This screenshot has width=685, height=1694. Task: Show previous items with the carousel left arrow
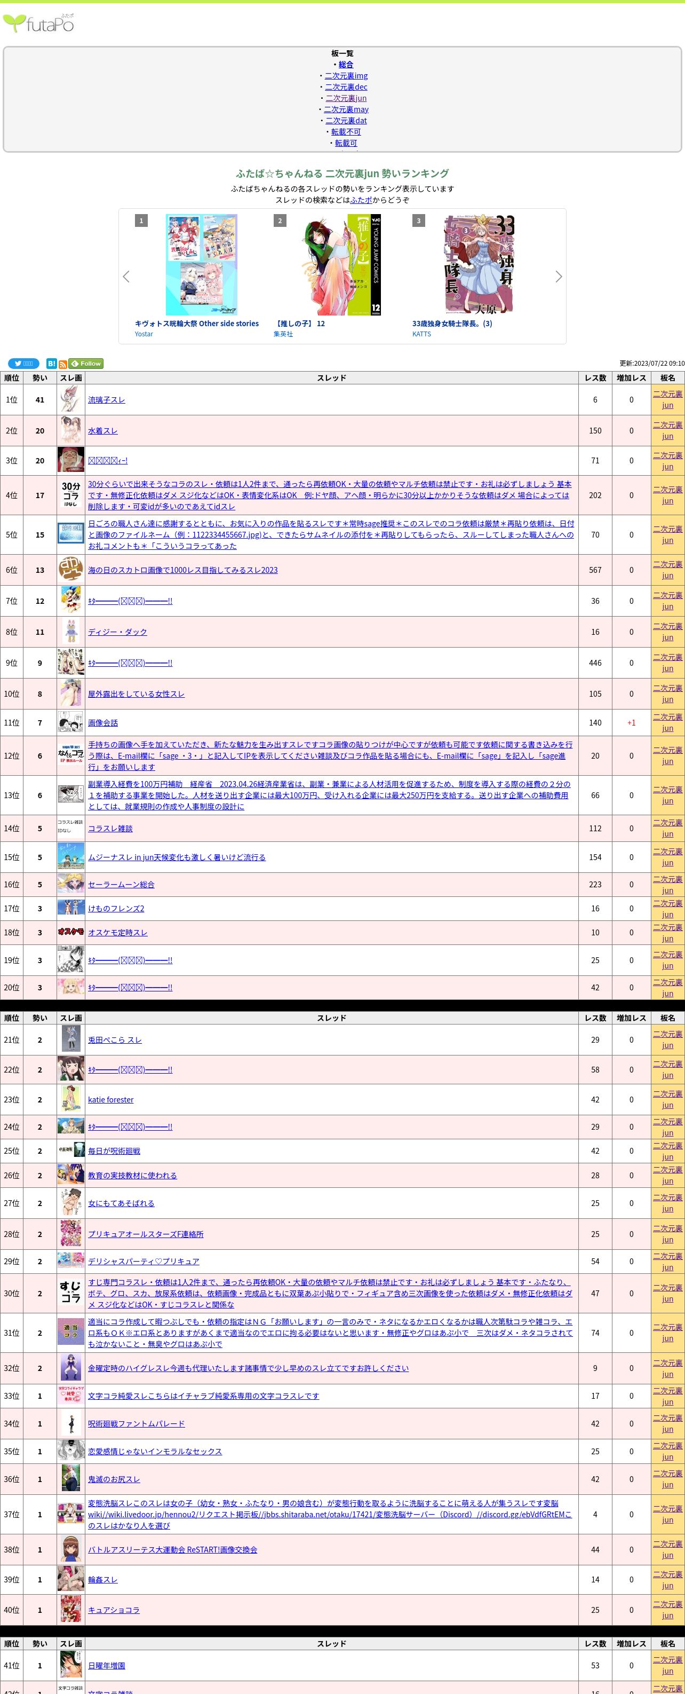[126, 277]
